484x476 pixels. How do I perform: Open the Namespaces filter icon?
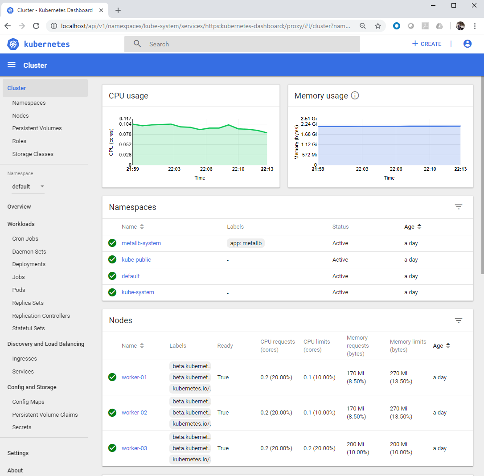[x=459, y=207]
